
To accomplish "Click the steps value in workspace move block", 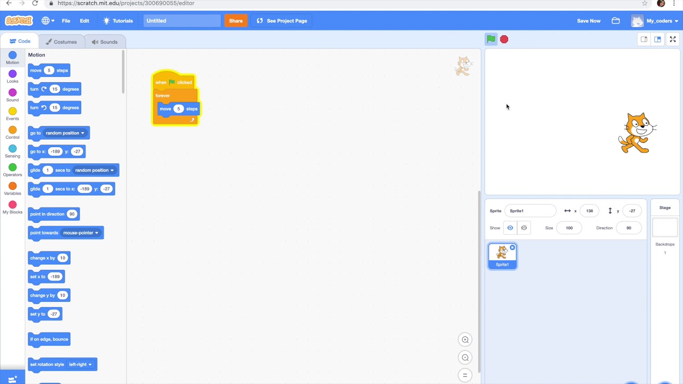I will (x=179, y=109).
